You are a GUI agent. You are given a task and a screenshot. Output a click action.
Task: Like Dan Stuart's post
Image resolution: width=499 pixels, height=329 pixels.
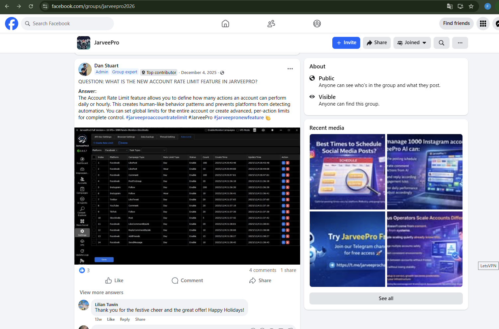tap(114, 281)
